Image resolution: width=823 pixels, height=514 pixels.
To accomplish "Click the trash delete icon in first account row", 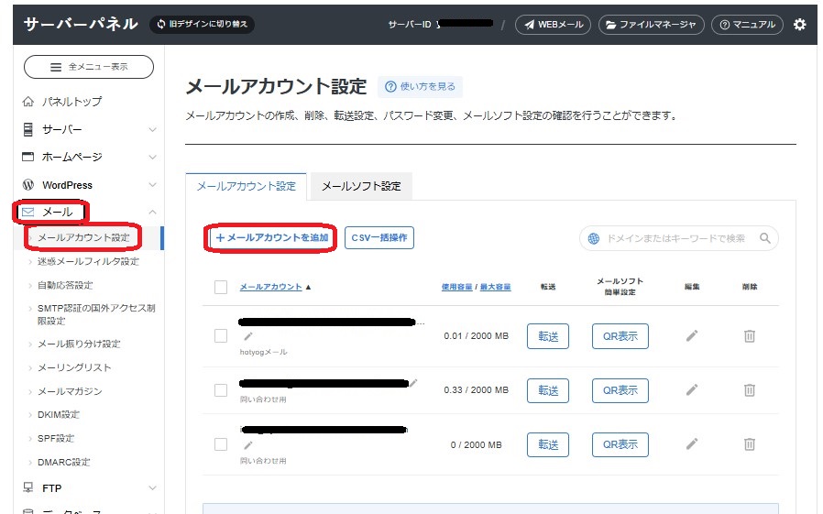I will click(x=749, y=336).
